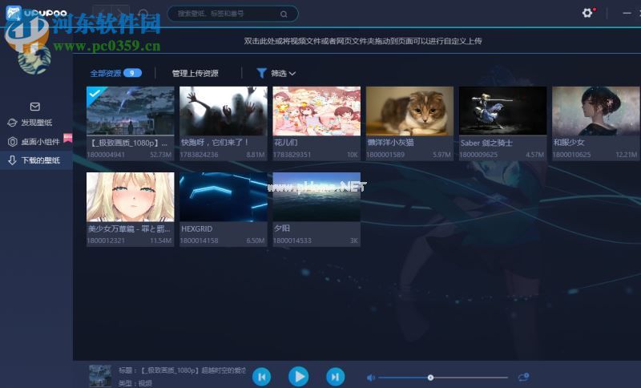
Task: Toggle the loop playback mode icon
Action: coord(523,377)
